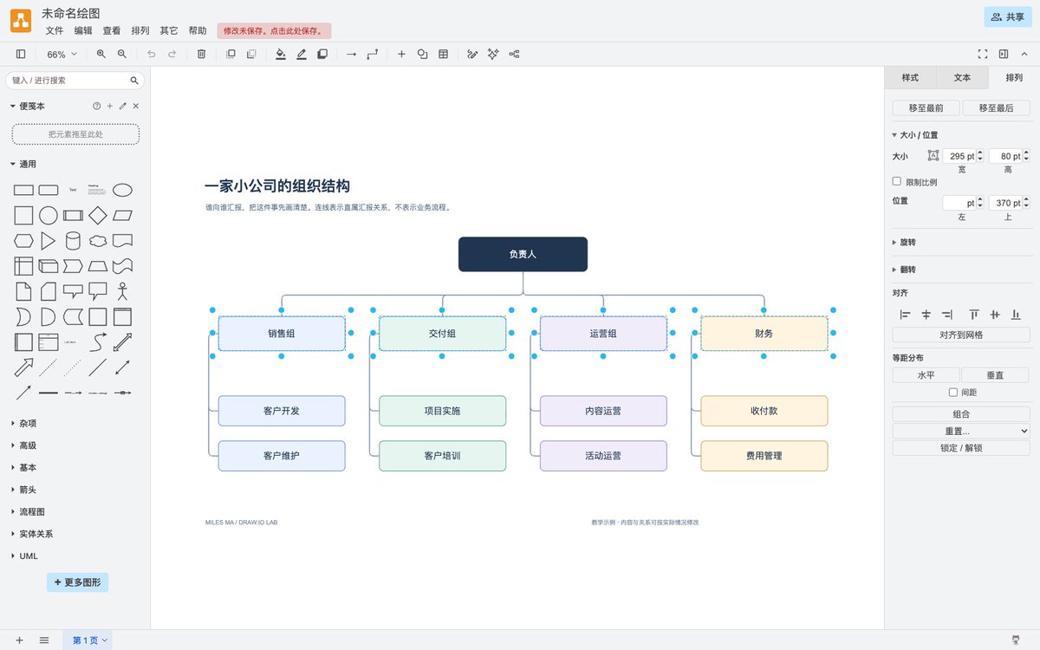
Task: Select the cloud shape in the 通用 palette
Action: (98, 240)
